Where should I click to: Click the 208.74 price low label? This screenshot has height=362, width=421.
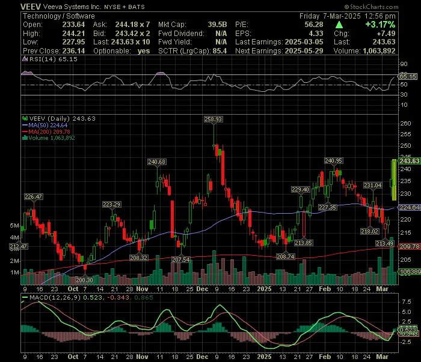[286, 257]
